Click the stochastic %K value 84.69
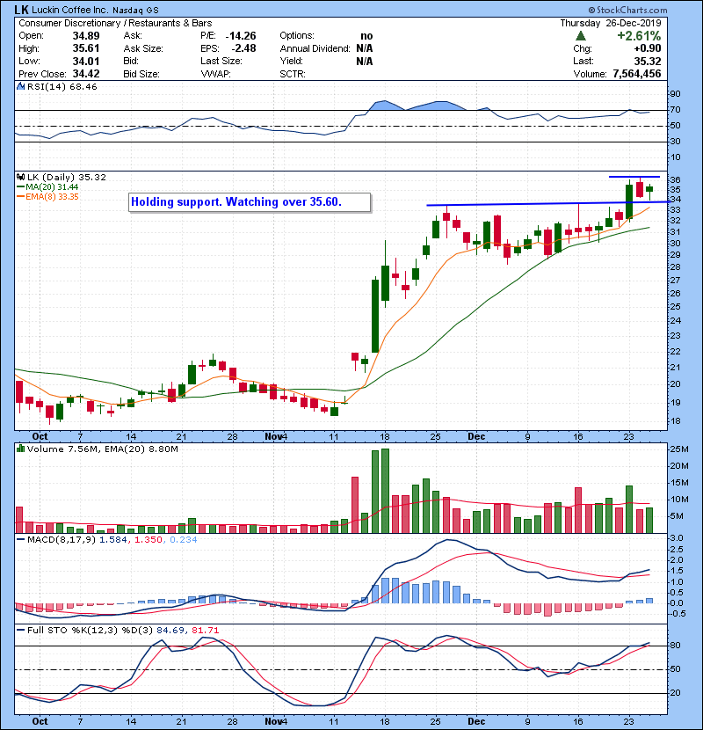The width and height of the screenshot is (703, 730). (x=170, y=630)
